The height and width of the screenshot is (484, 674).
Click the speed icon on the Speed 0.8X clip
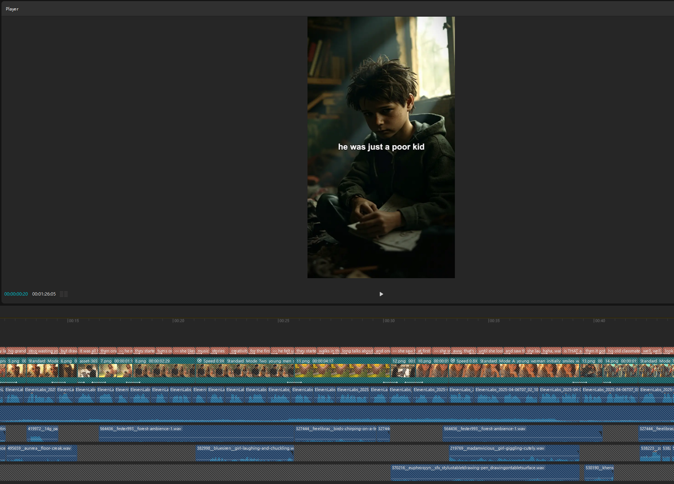point(453,361)
